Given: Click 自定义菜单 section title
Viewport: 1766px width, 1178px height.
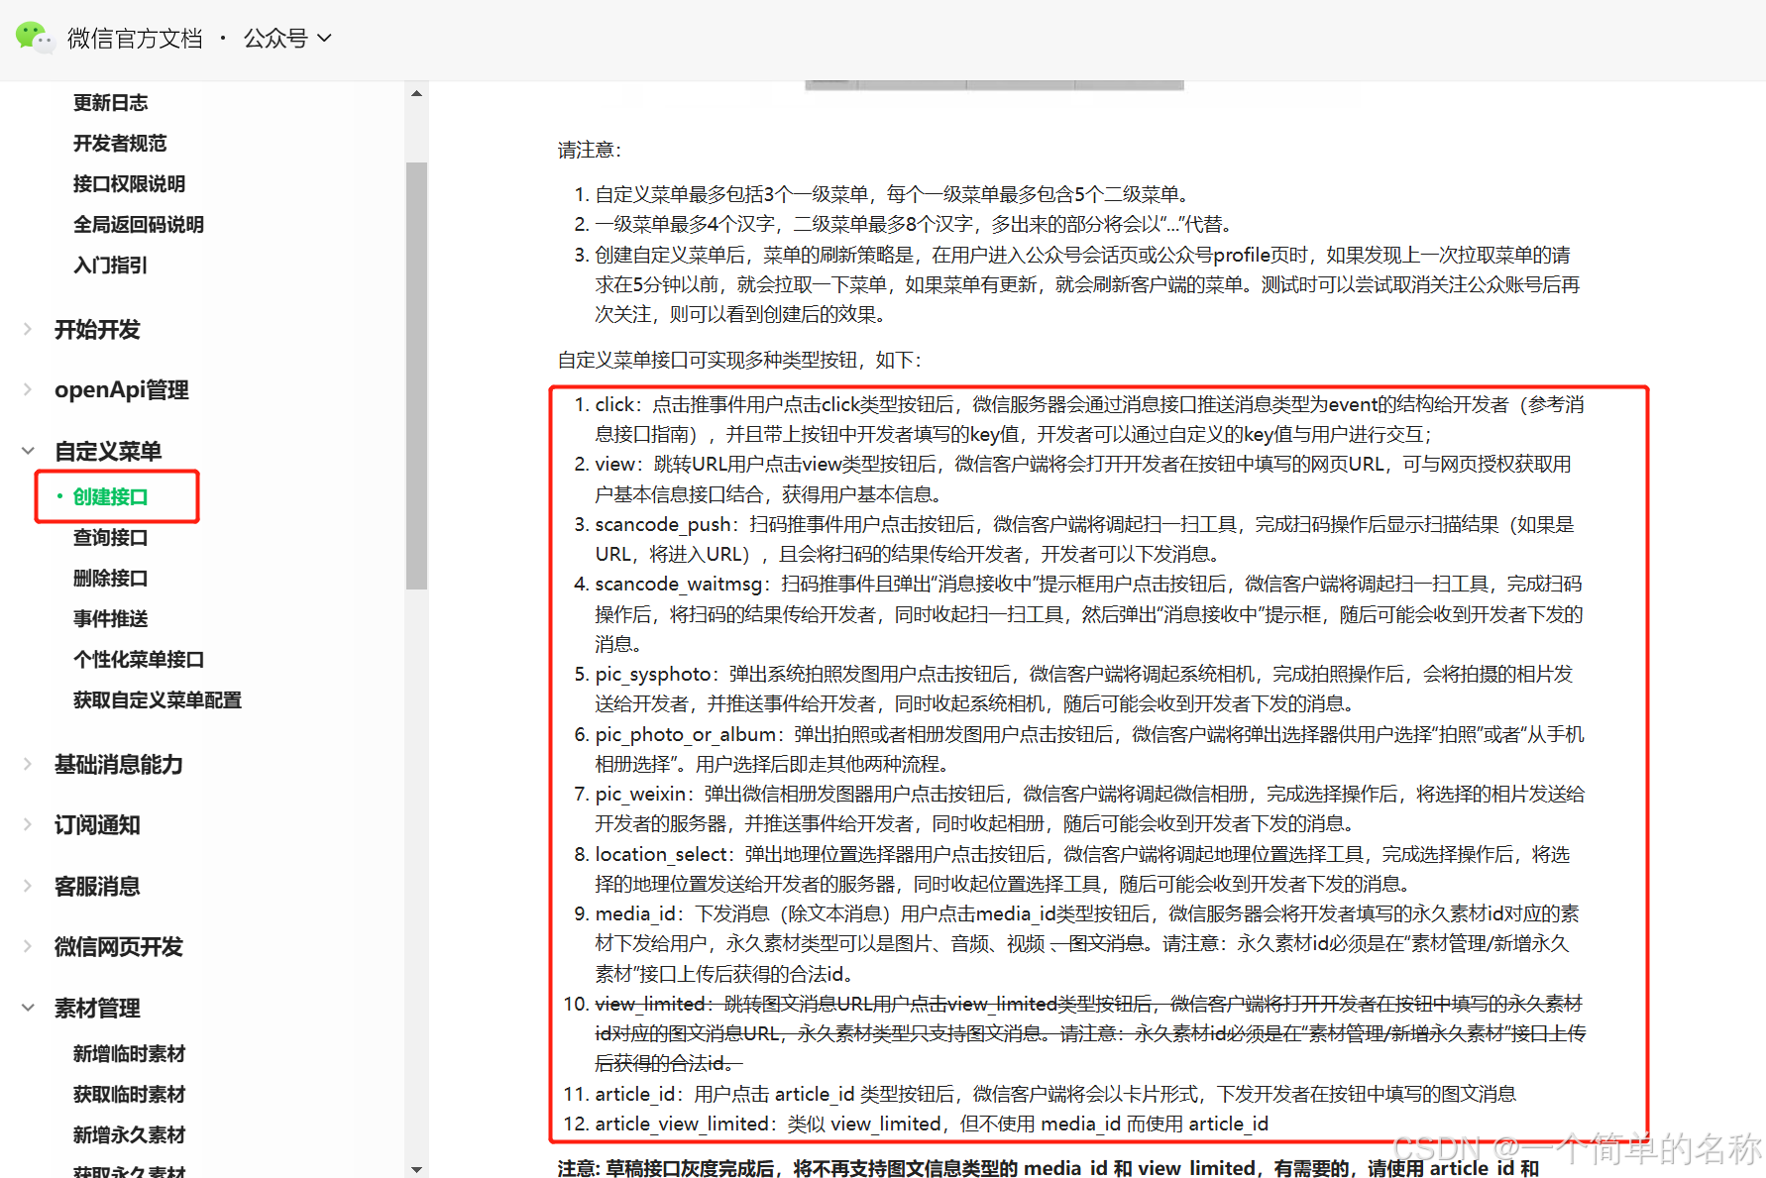Looking at the screenshot, I should coord(108,451).
